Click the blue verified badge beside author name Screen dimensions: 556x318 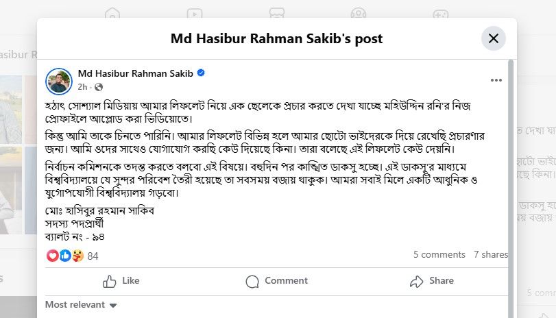click(x=202, y=73)
